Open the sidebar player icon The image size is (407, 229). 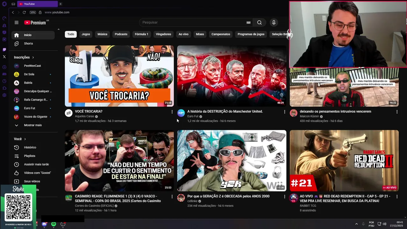pos(4,67)
